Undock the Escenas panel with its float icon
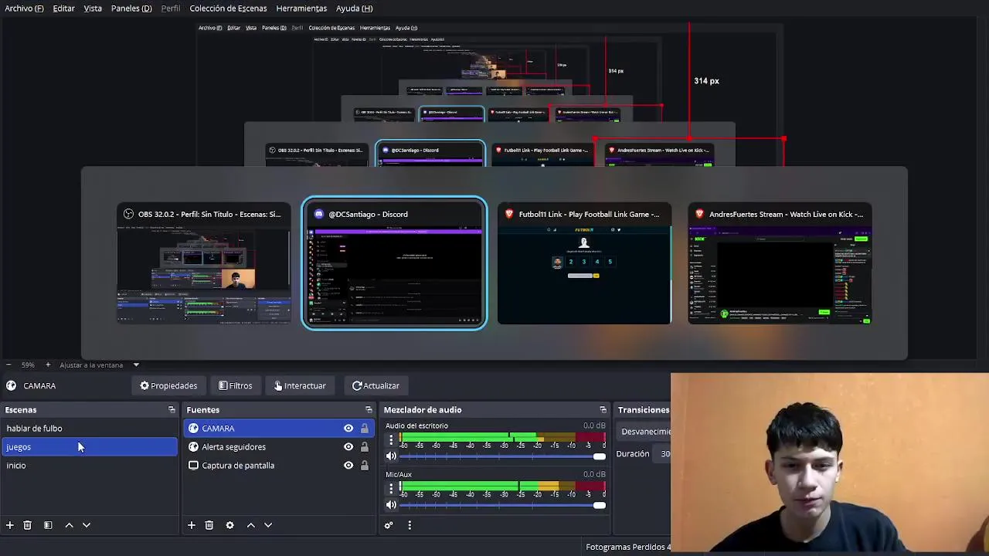Viewport: 989px width, 556px height. [x=172, y=410]
